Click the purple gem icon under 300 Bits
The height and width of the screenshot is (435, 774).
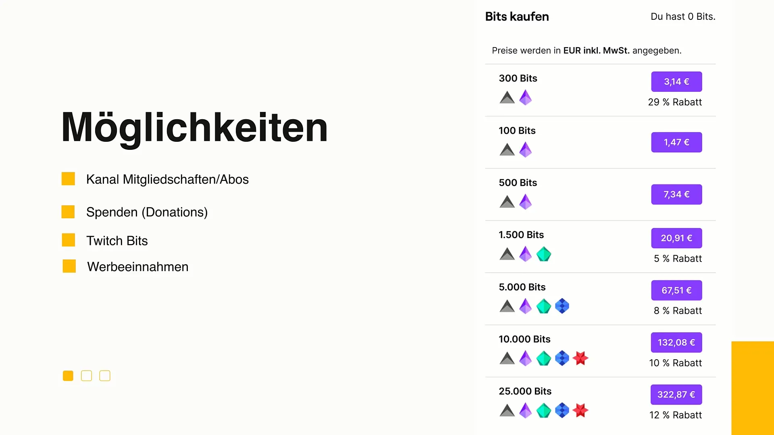[x=525, y=97]
